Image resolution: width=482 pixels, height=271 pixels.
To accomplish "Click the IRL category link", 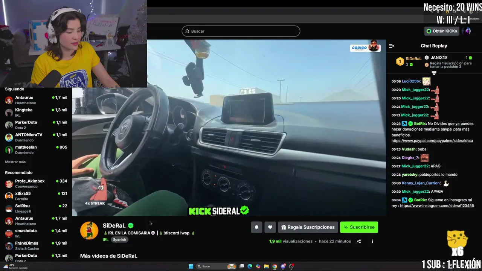I will tap(105, 240).
